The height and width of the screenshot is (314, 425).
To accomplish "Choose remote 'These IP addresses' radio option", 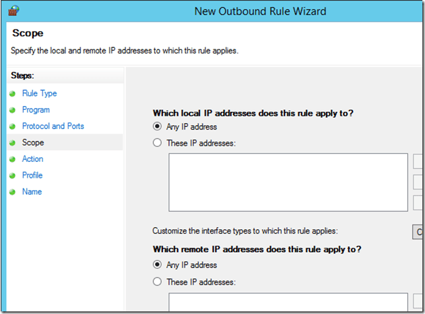I will click(x=157, y=282).
